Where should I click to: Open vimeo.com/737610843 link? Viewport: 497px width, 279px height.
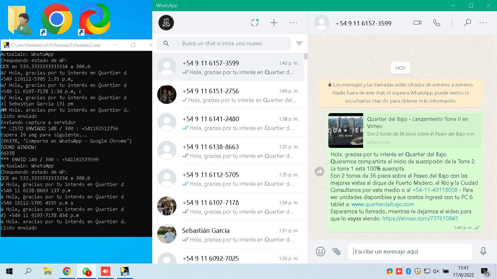point(420,219)
